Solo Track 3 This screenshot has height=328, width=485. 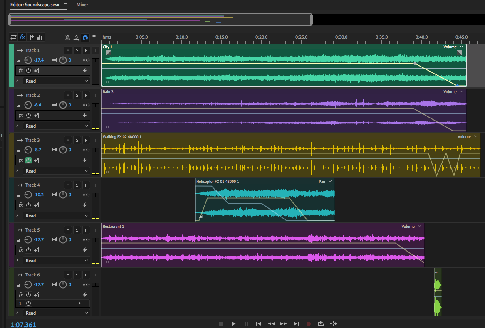click(77, 141)
